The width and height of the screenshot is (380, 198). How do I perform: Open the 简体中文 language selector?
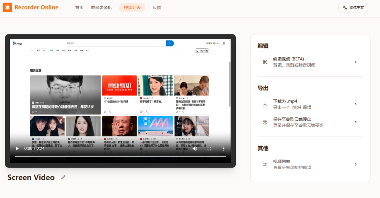pyautogui.click(x=353, y=7)
